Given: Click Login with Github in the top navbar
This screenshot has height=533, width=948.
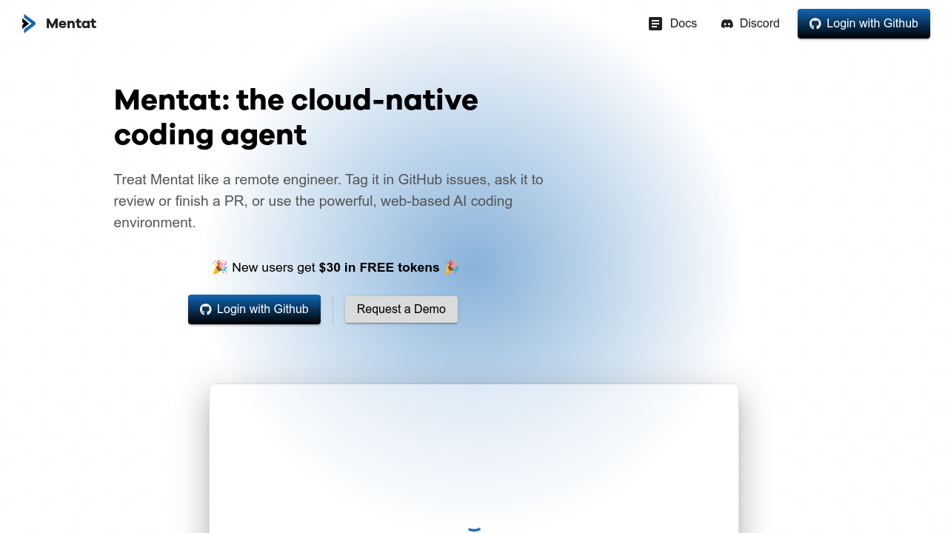Looking at the screenshot, I should click(864, 23).
